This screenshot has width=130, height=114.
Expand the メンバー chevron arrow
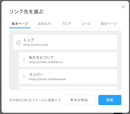[24, 77]
